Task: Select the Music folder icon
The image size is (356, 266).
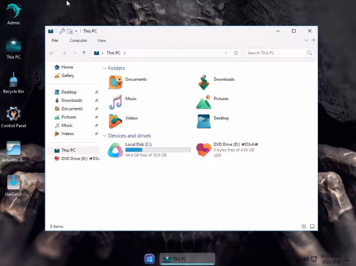Action: (115, 102)
